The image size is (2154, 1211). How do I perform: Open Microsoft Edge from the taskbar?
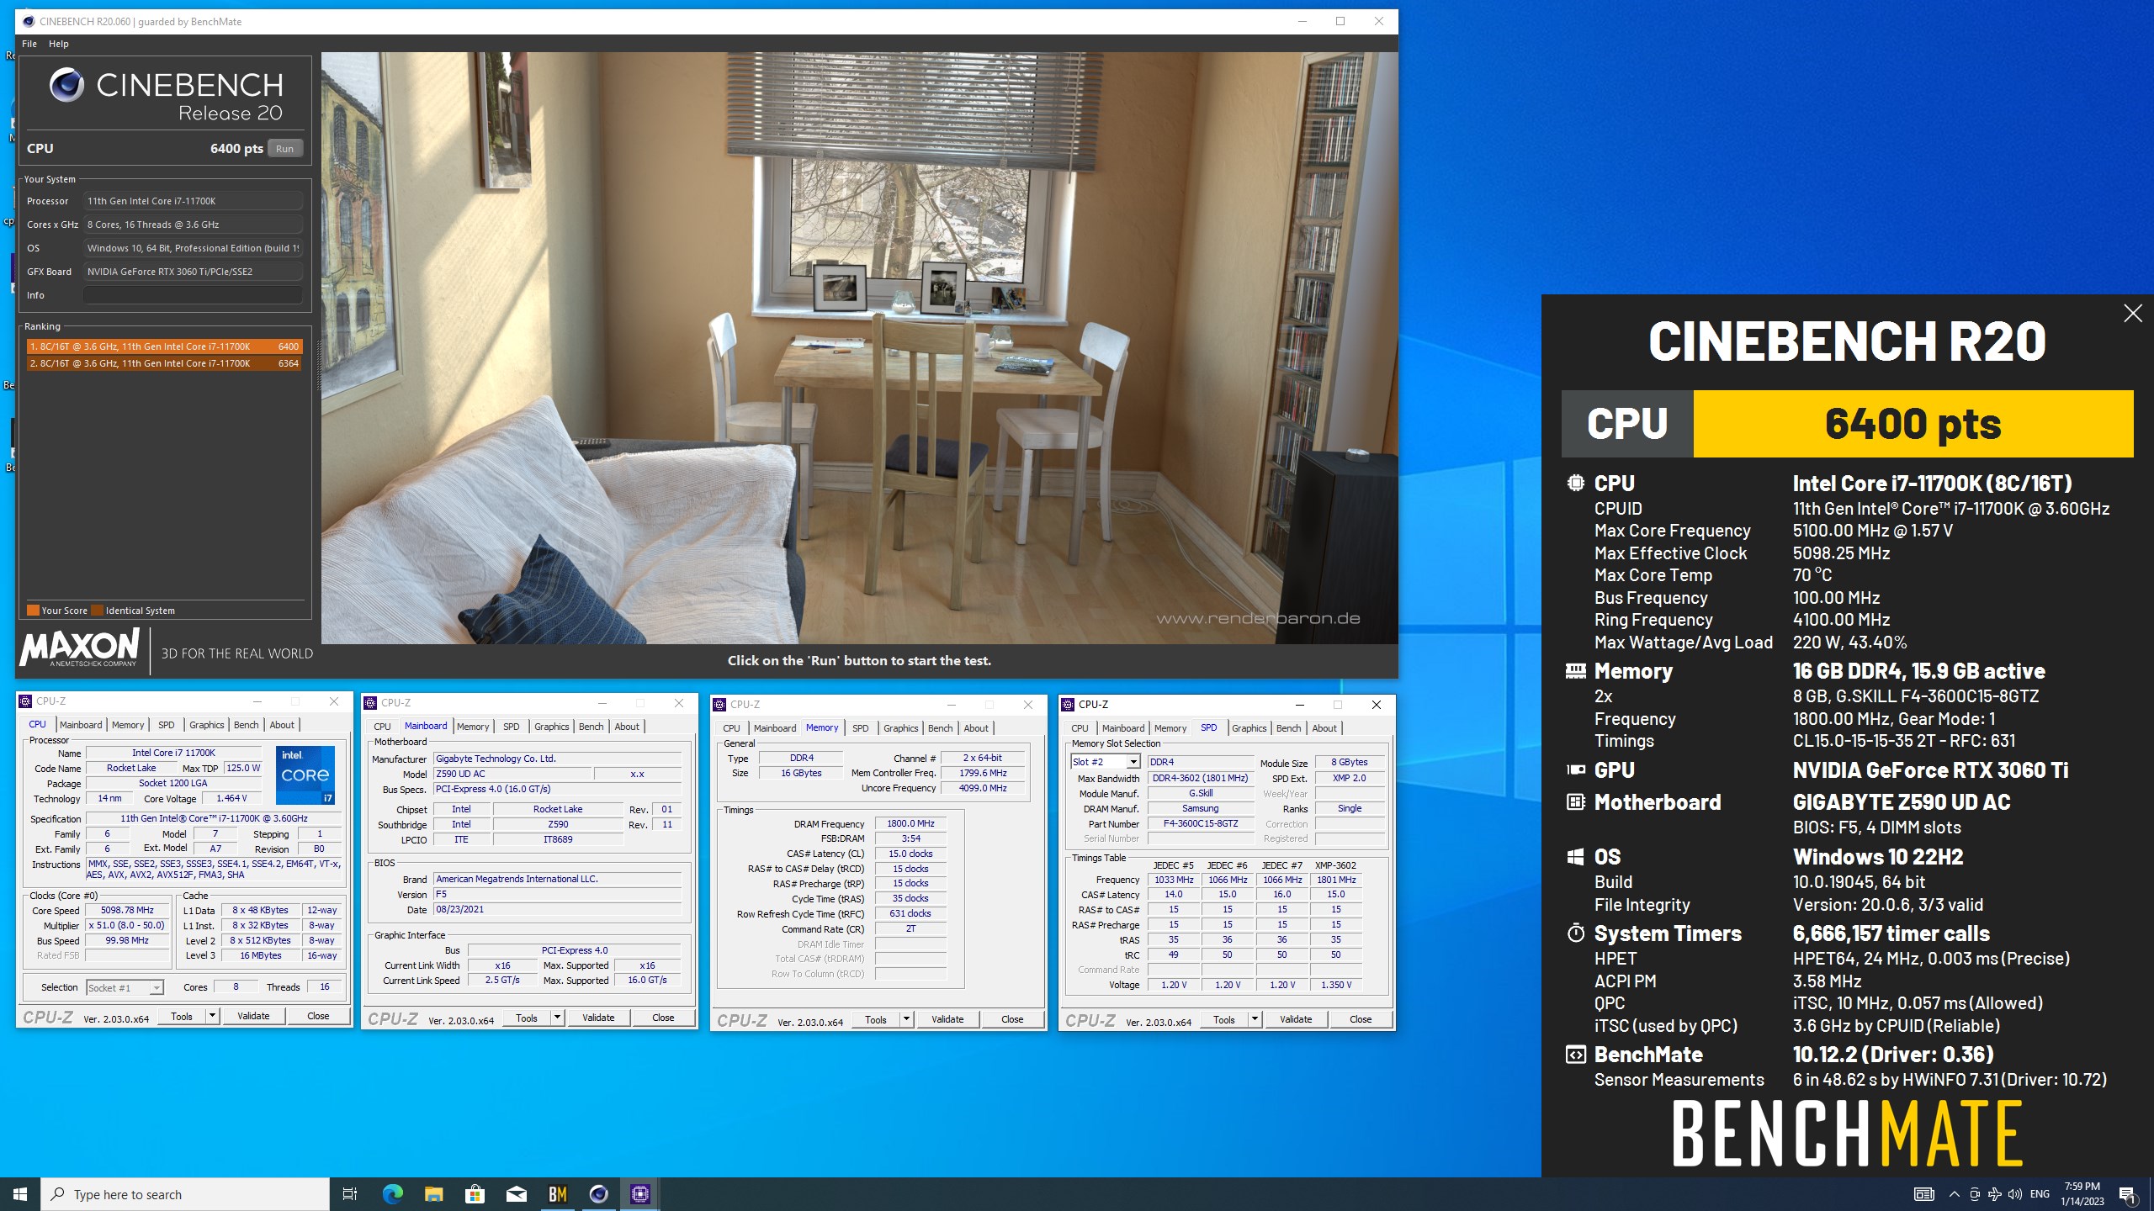[393, 1194]
